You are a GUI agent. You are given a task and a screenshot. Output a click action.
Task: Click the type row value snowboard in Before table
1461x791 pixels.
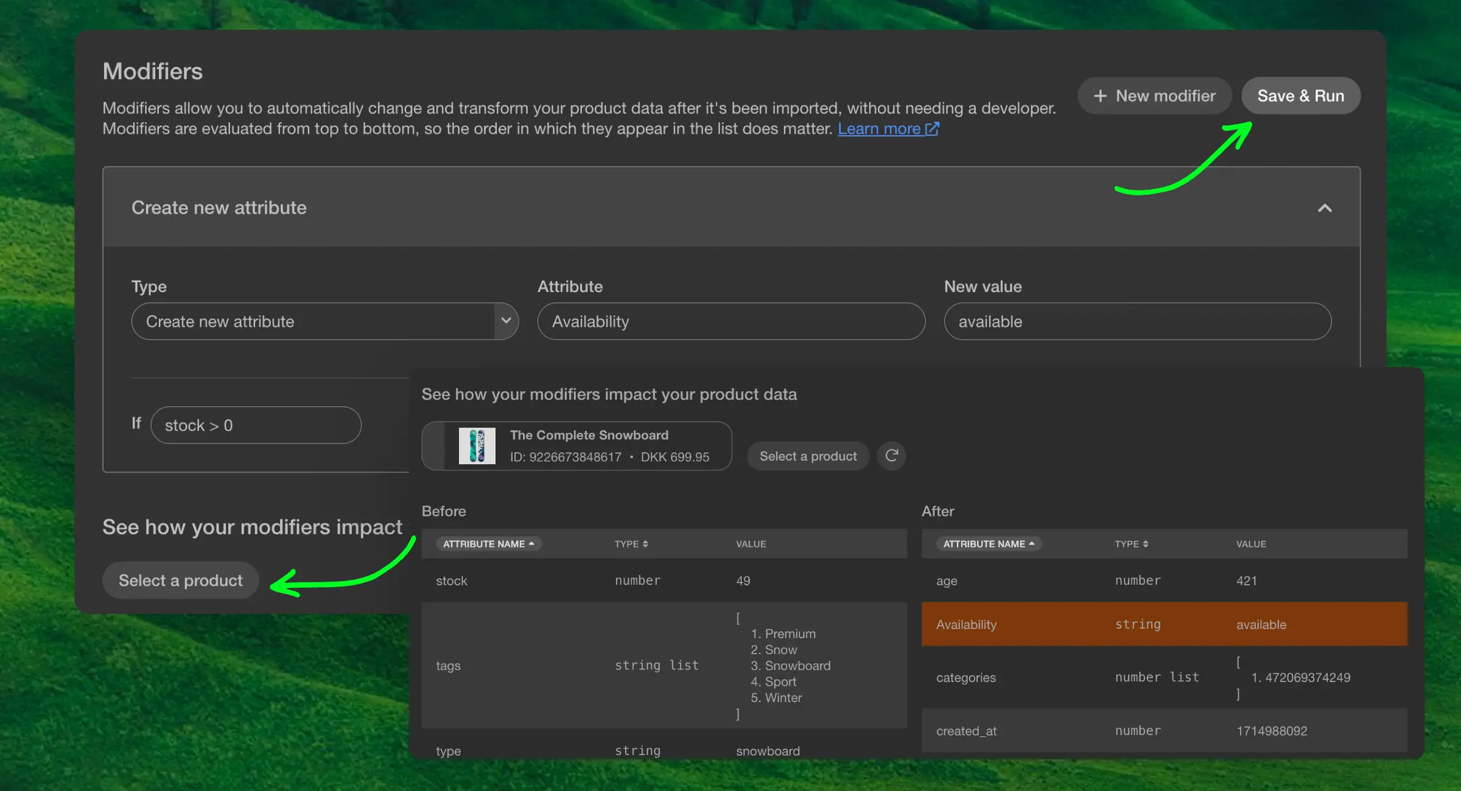coord(768,751)
